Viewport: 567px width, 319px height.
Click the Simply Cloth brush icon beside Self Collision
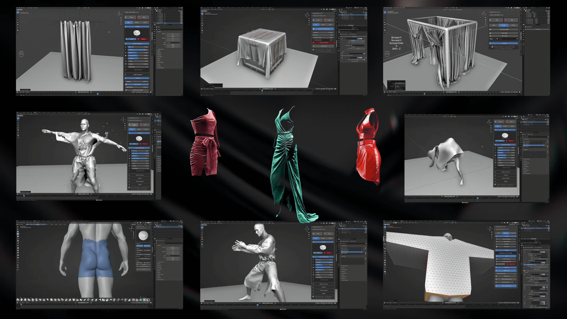126,84
